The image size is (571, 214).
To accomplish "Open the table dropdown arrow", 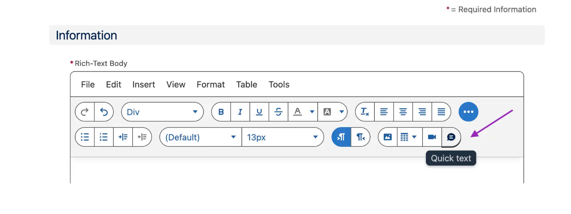I will tap(415, 137).
